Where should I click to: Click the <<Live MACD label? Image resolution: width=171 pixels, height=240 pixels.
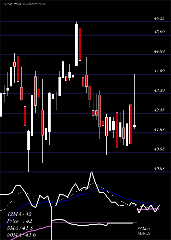point(144,231)
